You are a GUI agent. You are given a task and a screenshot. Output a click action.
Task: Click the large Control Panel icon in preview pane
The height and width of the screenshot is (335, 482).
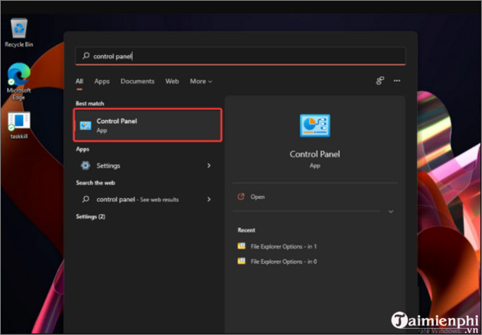(x=314, y=125)
